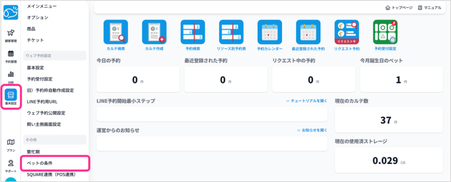Open the 予約検索 icon
This screenshot has width=451, height=182.
pos(192,32)
